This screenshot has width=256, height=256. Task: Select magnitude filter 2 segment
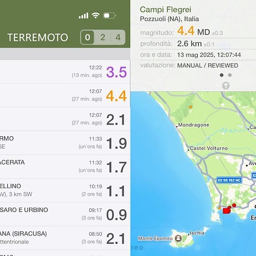(102, 37)
